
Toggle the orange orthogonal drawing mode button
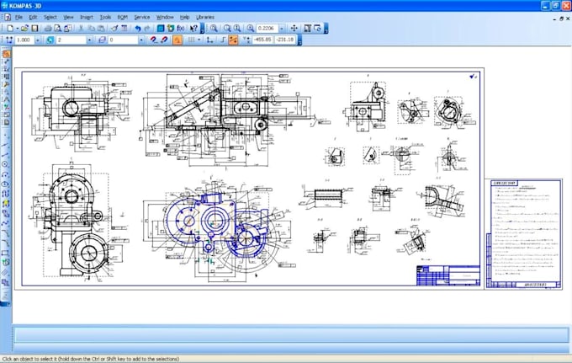[x=233, y=40]
